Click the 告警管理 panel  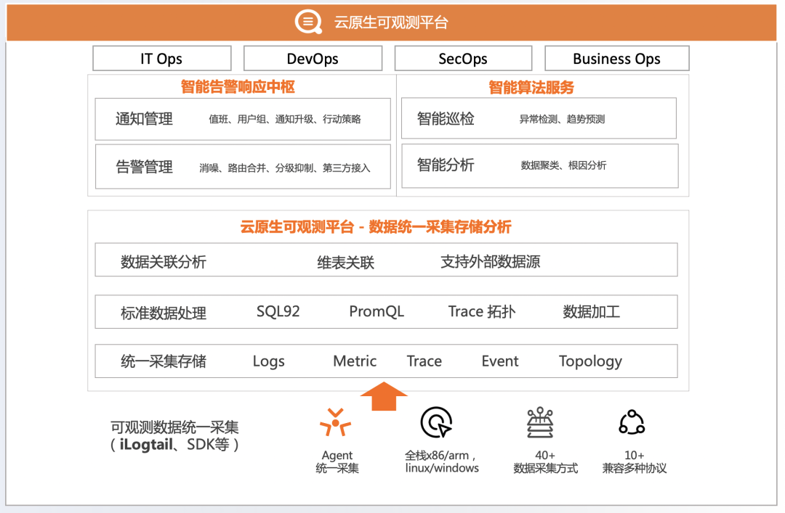243,167
